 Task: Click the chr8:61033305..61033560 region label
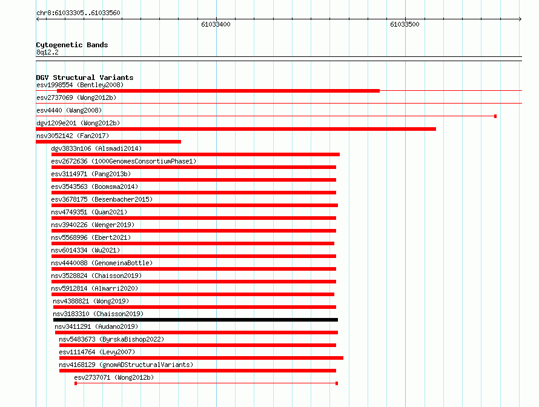coord(78,13)
